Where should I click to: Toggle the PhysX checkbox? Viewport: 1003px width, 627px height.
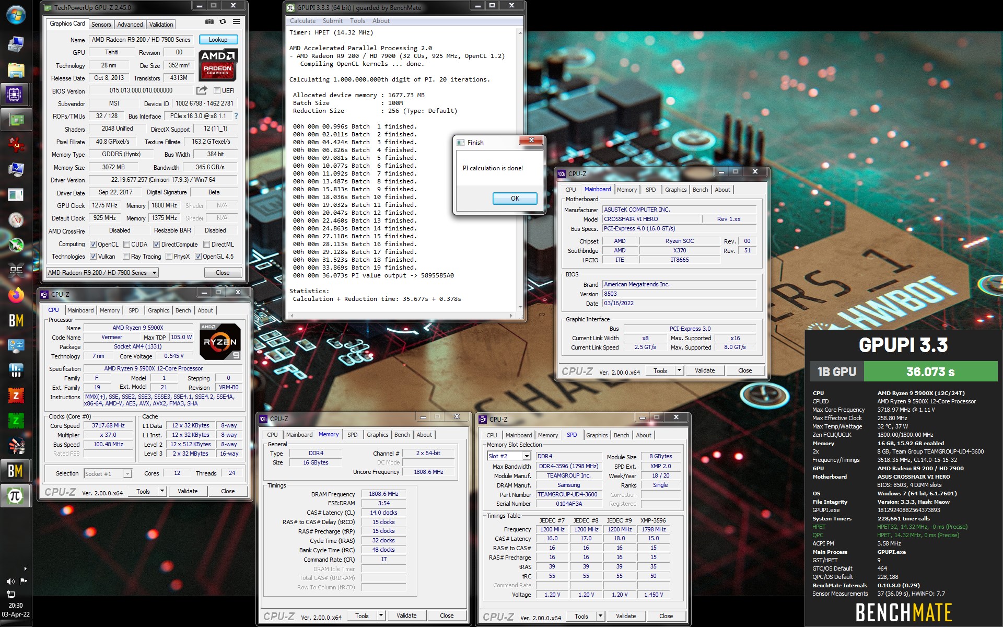(169, 257)
